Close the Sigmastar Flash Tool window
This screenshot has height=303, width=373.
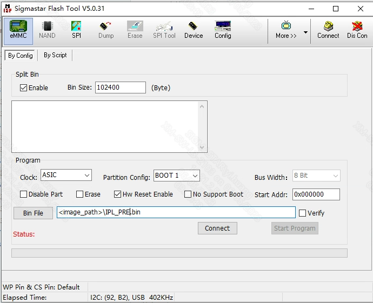pos(361,9)
